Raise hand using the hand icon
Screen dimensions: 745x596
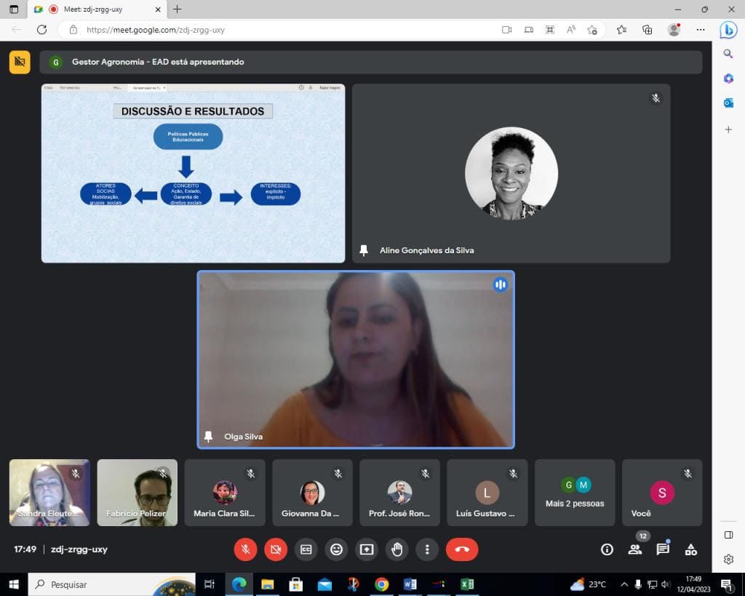tap(397, 549)
